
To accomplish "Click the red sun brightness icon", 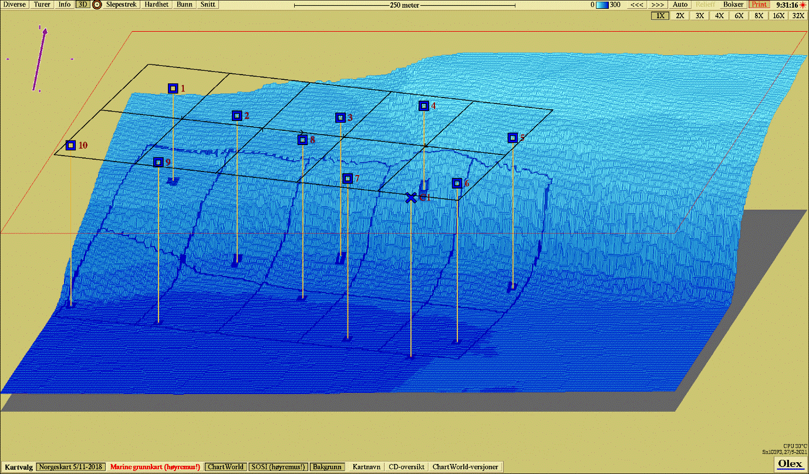I will (803, 5).
